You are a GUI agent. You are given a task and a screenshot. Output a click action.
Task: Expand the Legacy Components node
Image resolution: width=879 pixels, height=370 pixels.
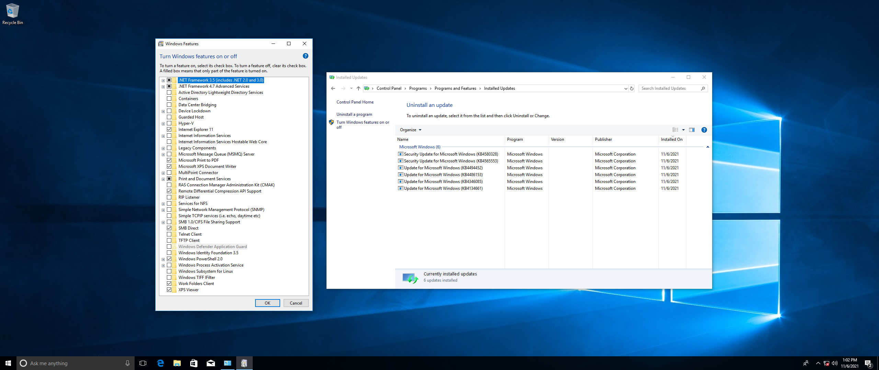[x=163, y=148]
